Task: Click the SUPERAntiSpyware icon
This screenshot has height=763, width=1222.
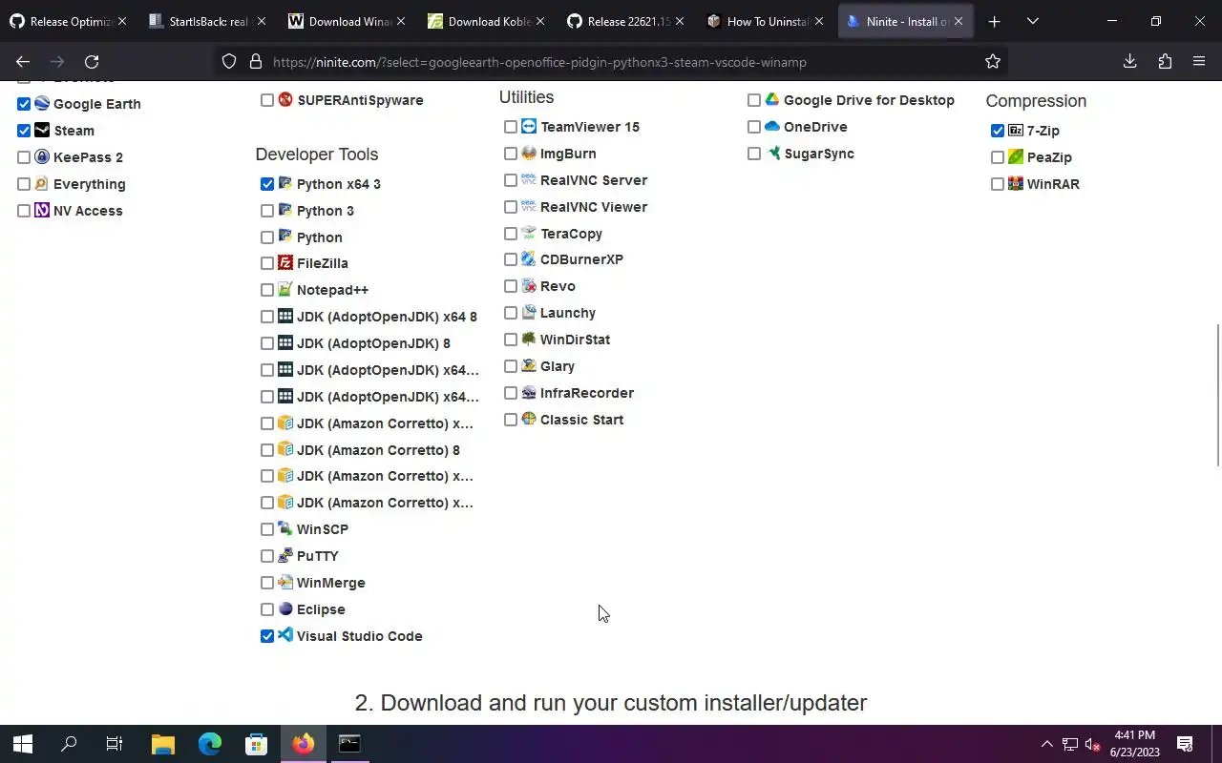Action: [285, 99]
